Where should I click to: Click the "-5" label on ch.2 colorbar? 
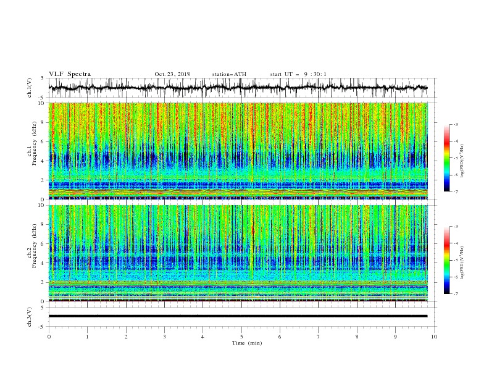coord(456,260)
